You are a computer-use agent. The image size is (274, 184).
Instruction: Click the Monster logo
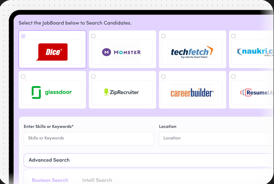pyautogui.click(x=122, y=52)
